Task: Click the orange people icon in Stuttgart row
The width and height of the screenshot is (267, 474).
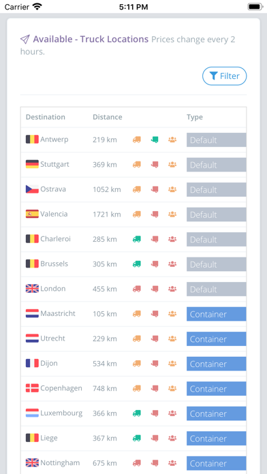Action: click(172, 165)
